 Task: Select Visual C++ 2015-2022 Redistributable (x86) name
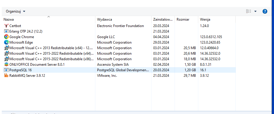(51, 59)
